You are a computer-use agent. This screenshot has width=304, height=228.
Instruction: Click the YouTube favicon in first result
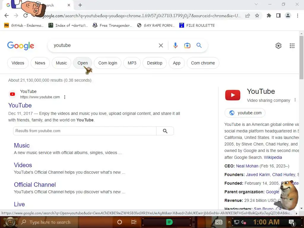12,94
